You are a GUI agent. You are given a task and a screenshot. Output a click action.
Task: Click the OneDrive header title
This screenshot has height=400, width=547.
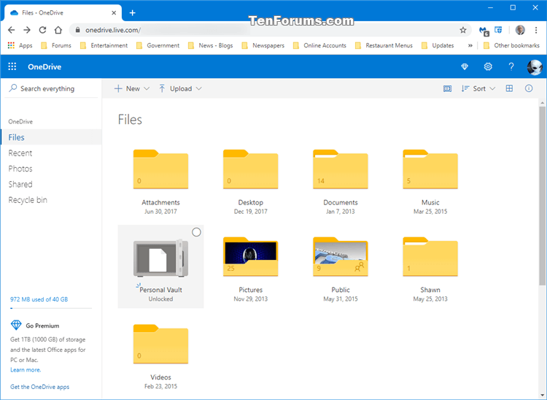point(44,66)
